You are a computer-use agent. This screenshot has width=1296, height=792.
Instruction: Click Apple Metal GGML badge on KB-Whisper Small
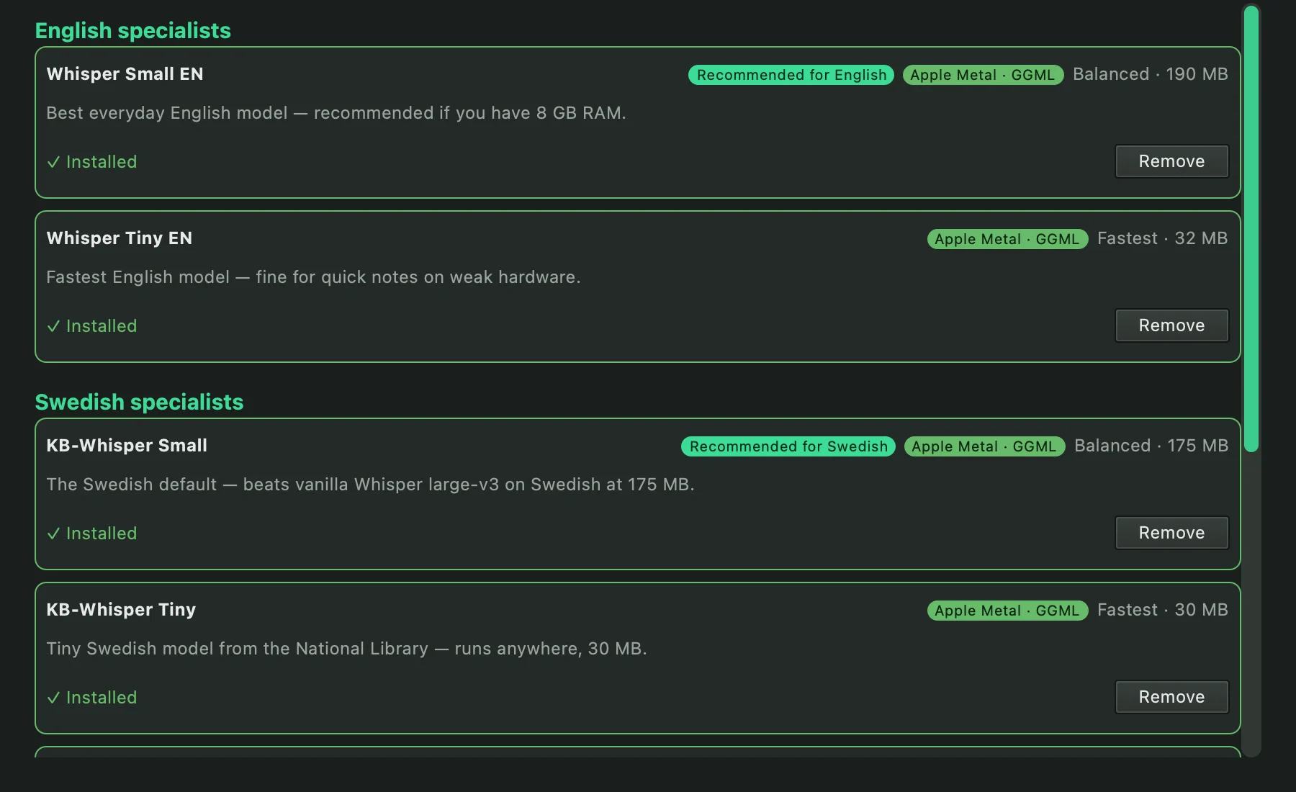pos(984,446)
